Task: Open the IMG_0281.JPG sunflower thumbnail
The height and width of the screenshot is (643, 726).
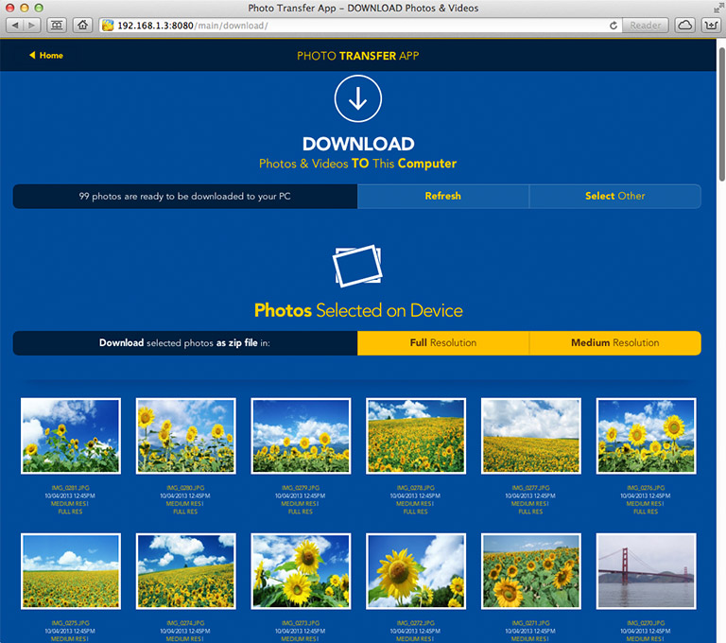Action: point(70,436)
